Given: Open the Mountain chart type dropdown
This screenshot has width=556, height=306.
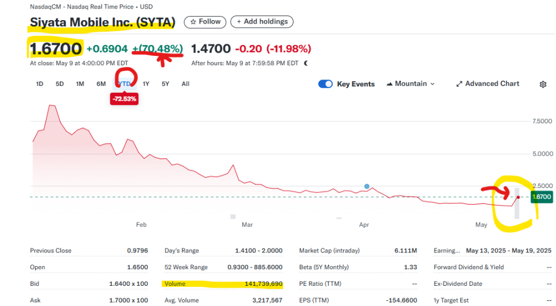Looking at the screenshot, I should click(x=410, y=84).
